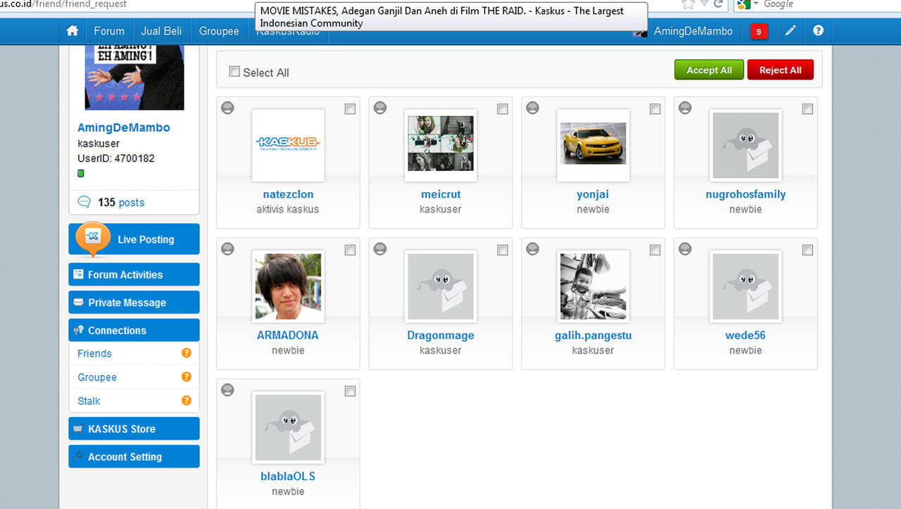Check the blablaOLS request checkbox
Screen dimensions: 901x509
click(x=350, y=391)
